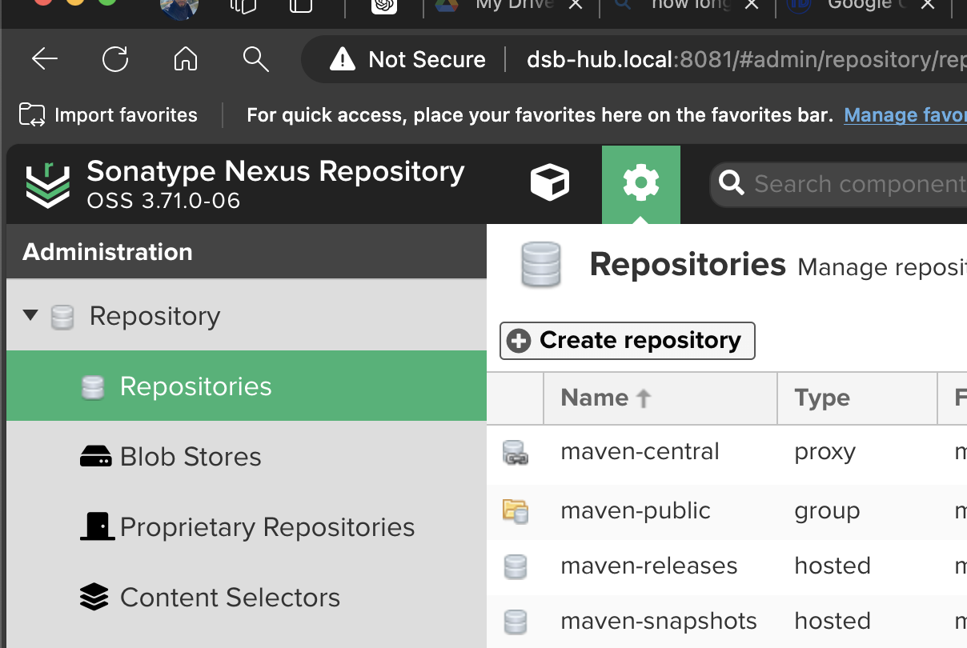967x648 pixels.
Task: Select Repository in the Administration tree
Action: click(x=154, y=316)
